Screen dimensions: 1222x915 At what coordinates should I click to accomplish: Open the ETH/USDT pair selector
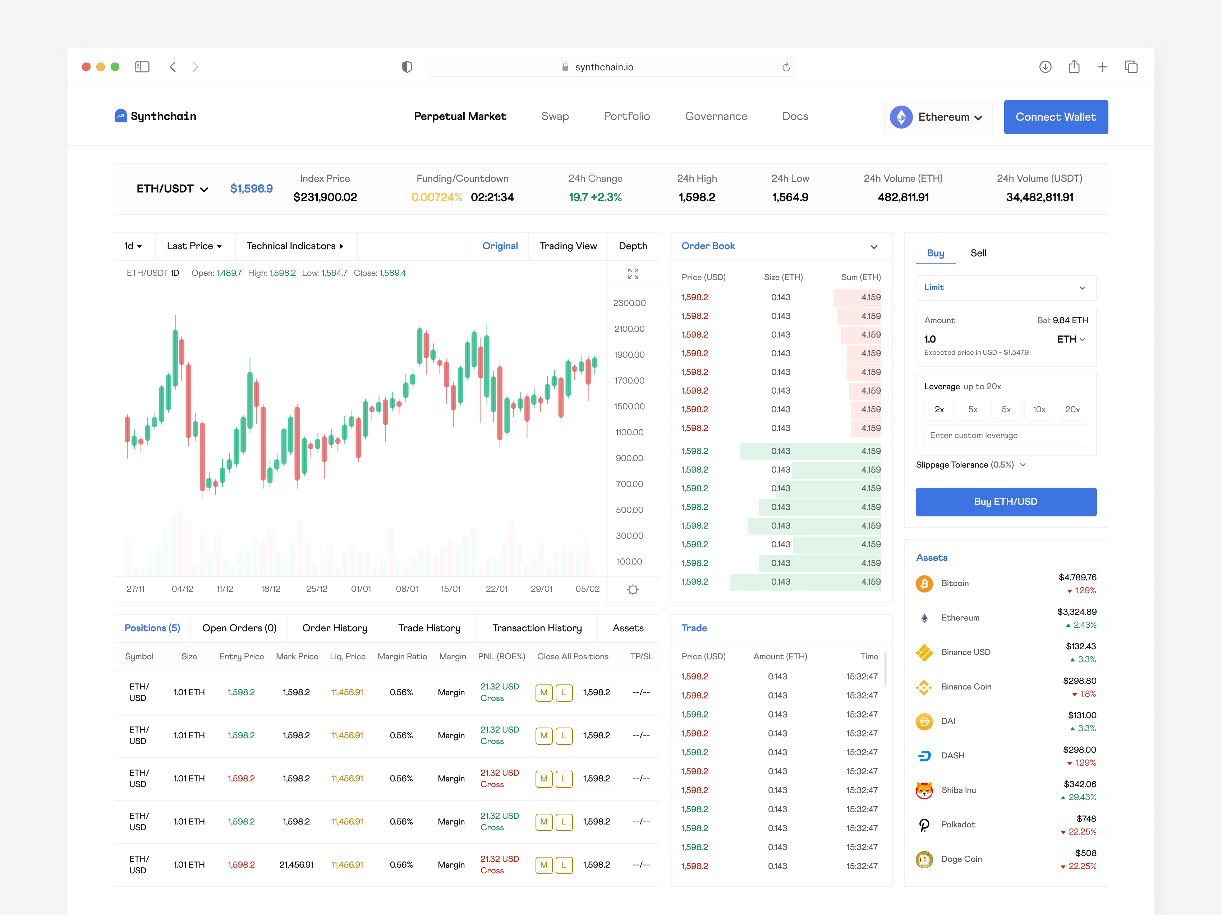[x=171, y=188]
